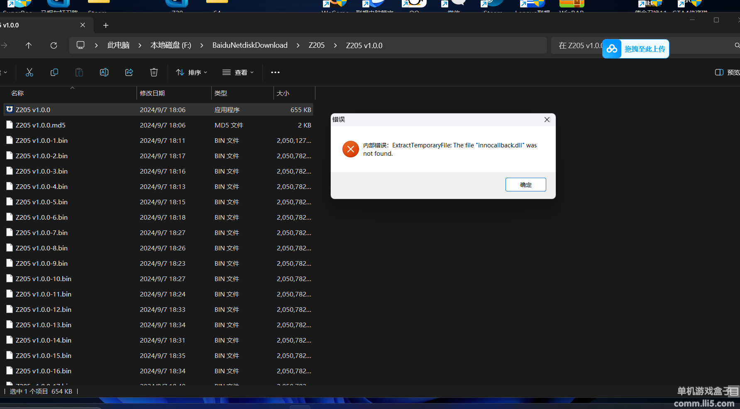This screenshot has height=409, width=740.
Task: Click 此电脑 in the address bar
Action: point(118,45)
